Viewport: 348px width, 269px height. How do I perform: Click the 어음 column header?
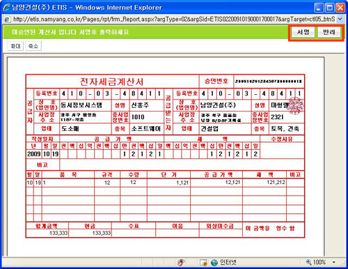(x=177, y=226)
